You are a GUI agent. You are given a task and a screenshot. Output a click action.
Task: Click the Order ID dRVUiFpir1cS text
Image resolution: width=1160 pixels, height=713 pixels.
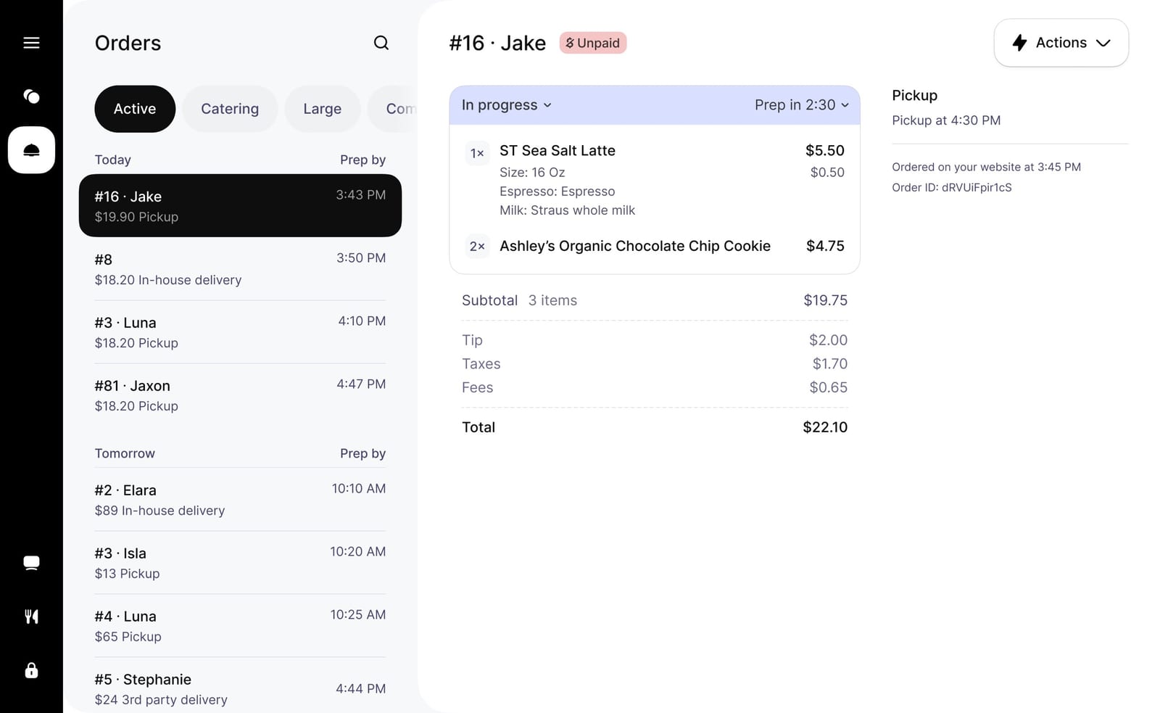tap(952, 187)
